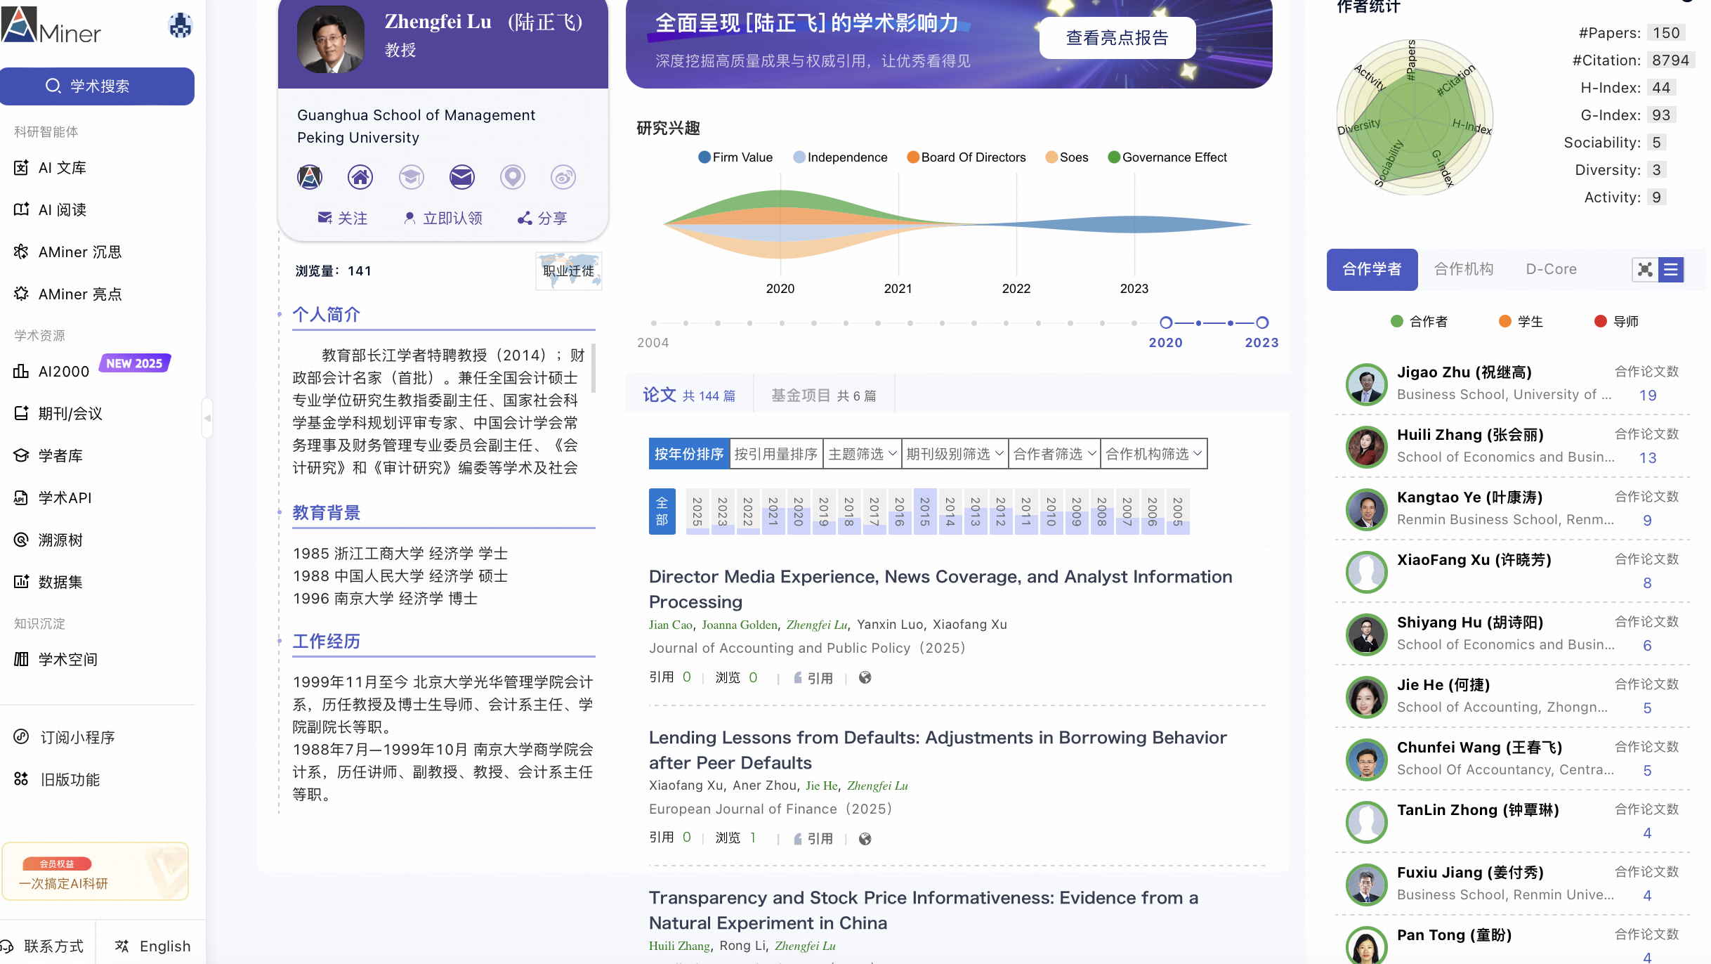The width and height of the screenshot is (1711, 964).
Task: Click the Weibo icon on profile card
Action: (563, 177)
